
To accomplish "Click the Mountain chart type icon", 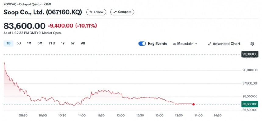I will (175, 44).
